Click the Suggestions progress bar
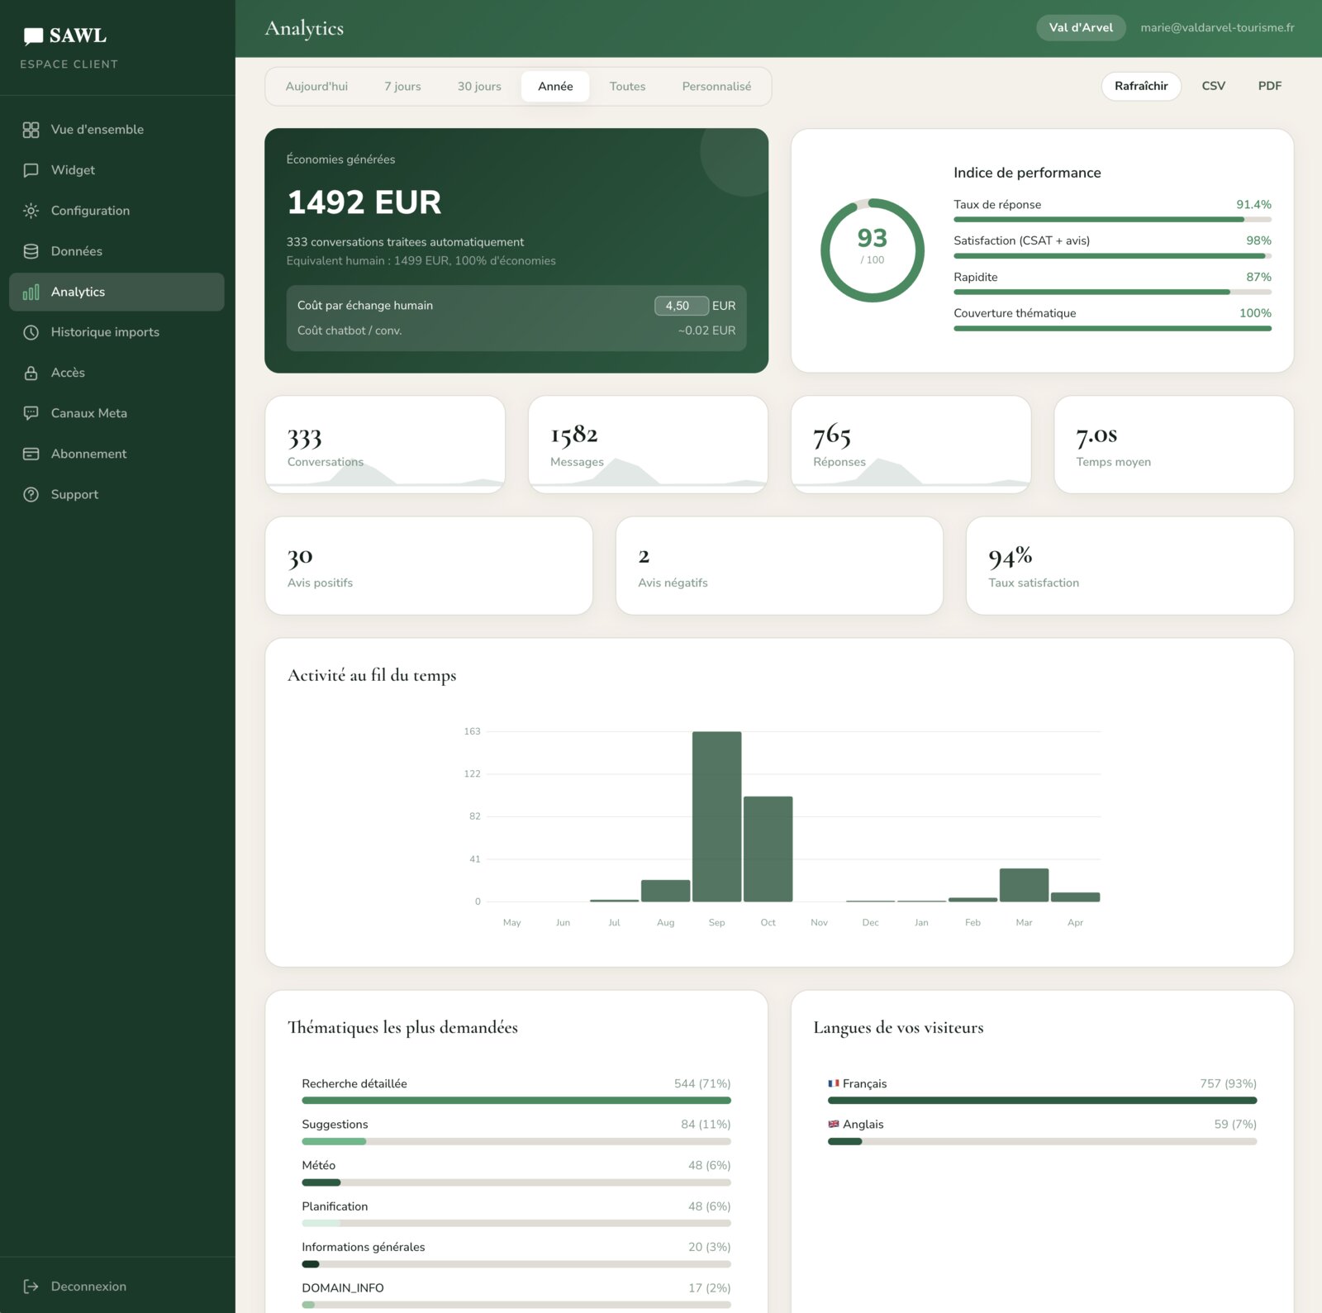Screen dimensions: 1322x1313 [x=516, y=1141]
